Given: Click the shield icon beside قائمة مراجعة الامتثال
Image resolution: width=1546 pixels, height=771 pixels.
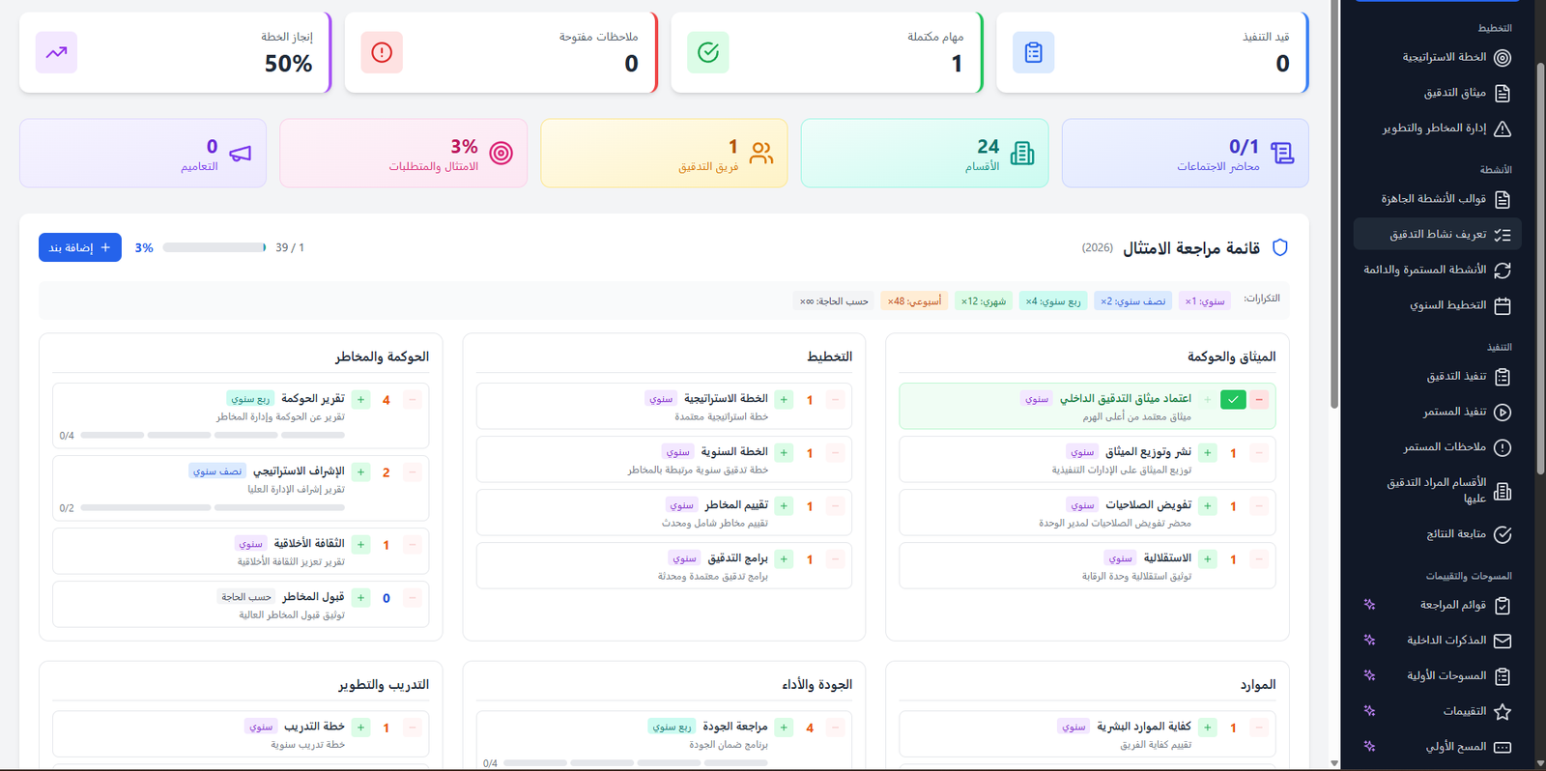Looking at the screenshot, I should point(1280,247).
